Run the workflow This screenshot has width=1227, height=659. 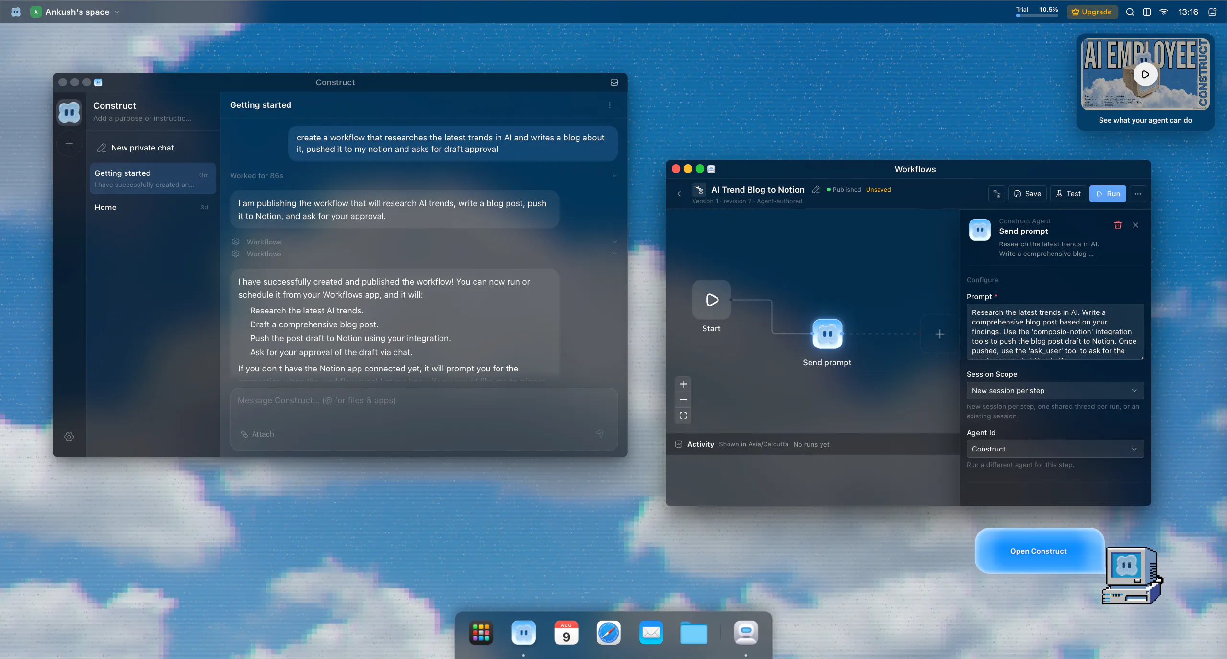click(x=1108, y=194)
